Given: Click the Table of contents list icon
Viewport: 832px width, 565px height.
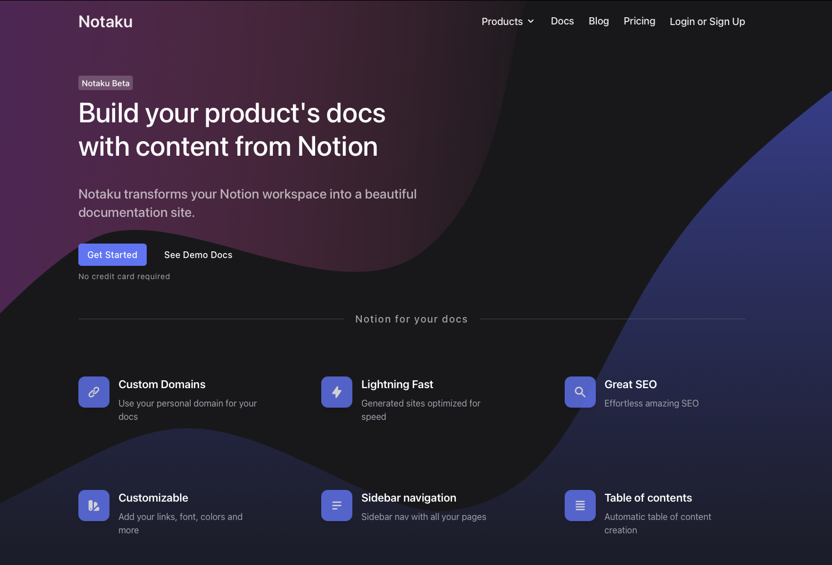Looking at the screenshot, I should pyautogui.click(x=580, y=505).
